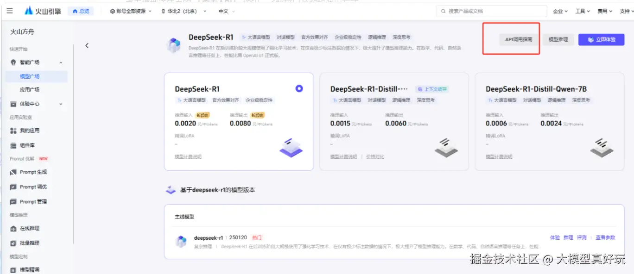Click deepseek-r1 model name in list

(209, 238)
